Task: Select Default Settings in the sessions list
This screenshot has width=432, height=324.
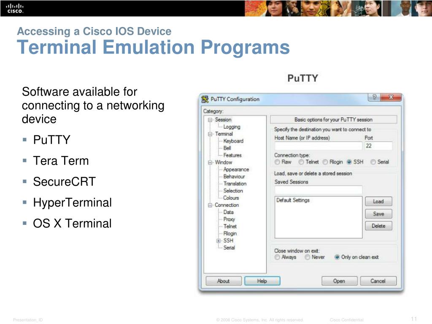Action: pos(293,200)
